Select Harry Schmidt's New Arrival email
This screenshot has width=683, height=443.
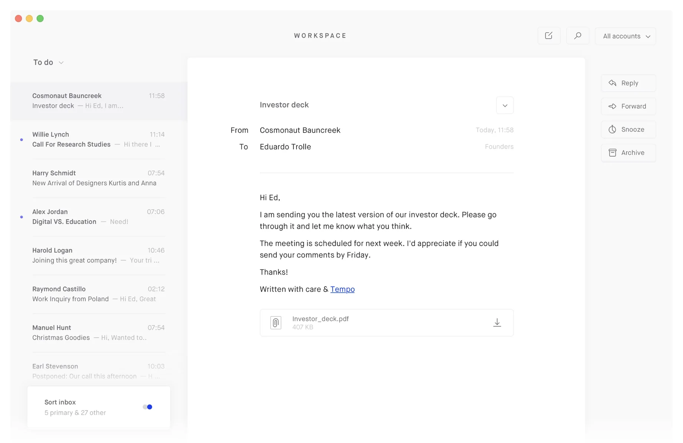coord(99,178)
